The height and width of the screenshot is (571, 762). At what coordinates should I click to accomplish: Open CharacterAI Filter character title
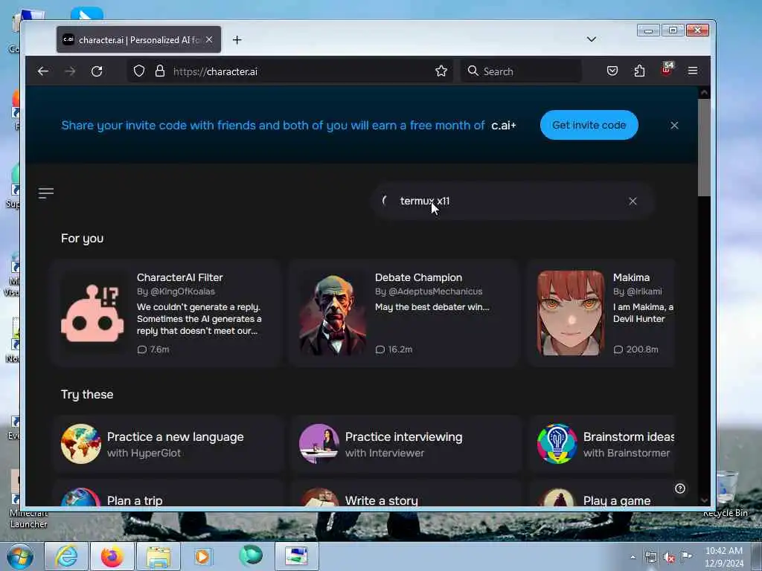pyautogui.click(x=180, y=278)
